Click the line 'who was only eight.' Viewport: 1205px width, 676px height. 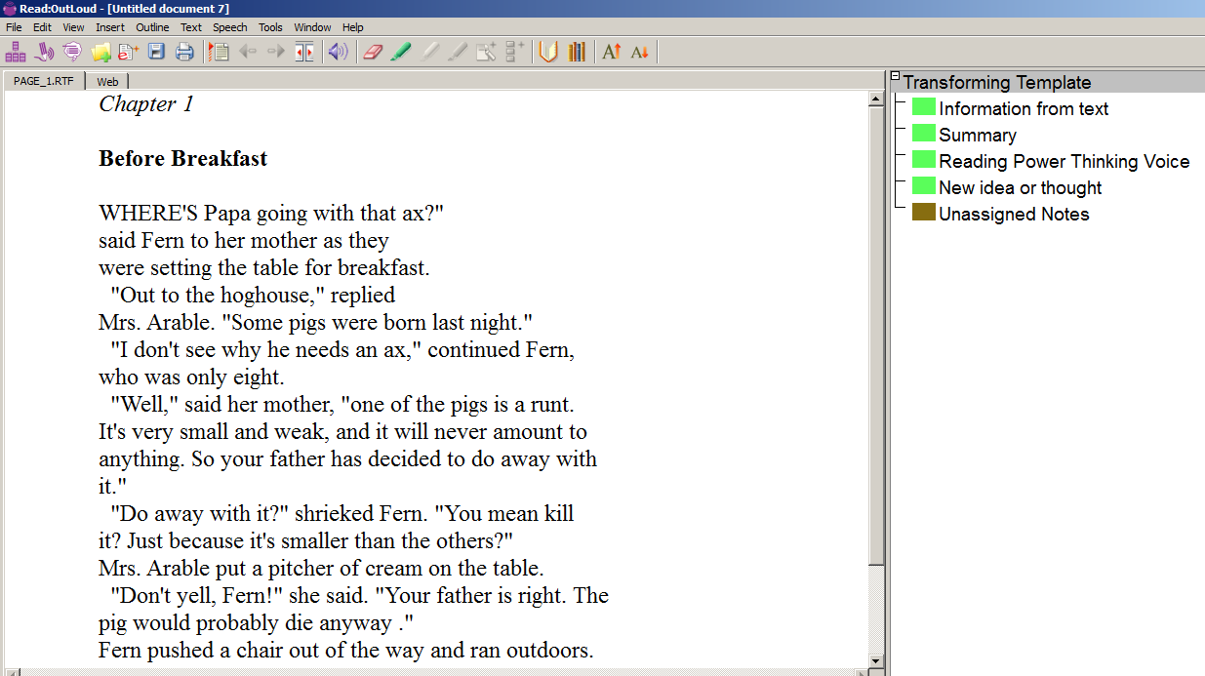tap(191, 378)
